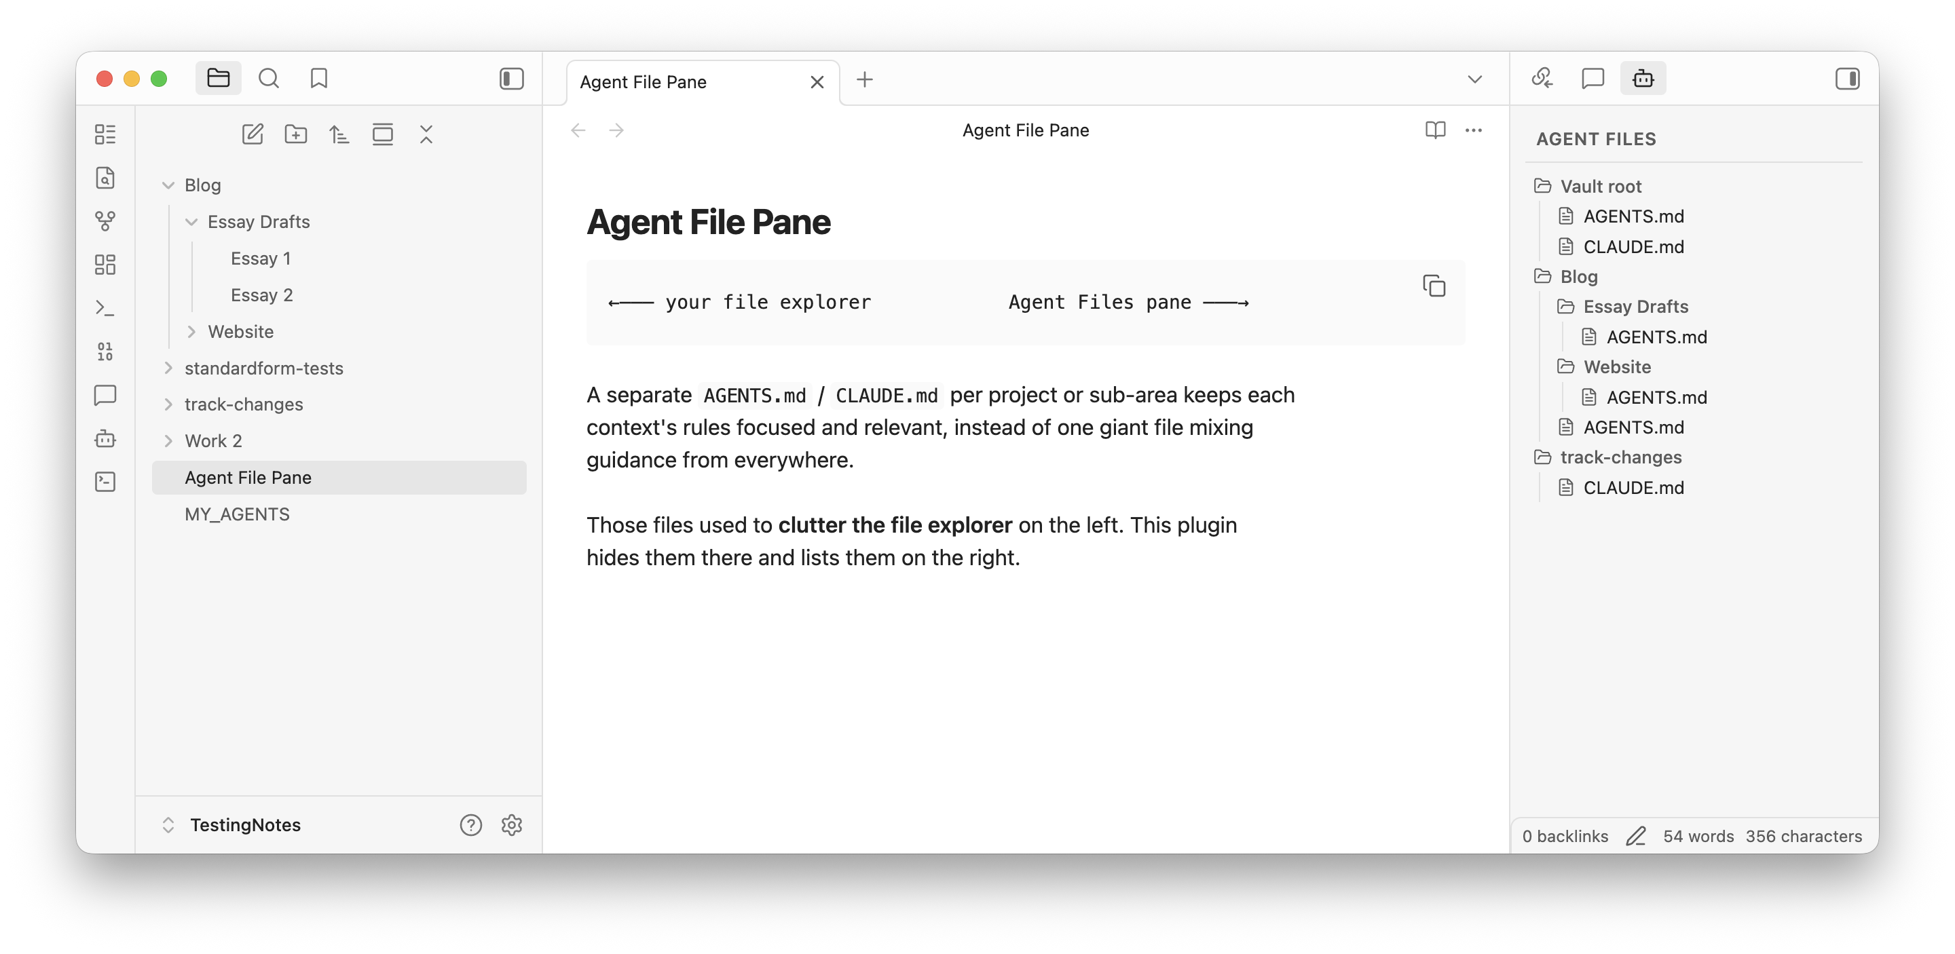The width and height of the screenshot is (1955, 954).
Task: Expand the track-changes folder in explorer
Action: tap(339, 404)
